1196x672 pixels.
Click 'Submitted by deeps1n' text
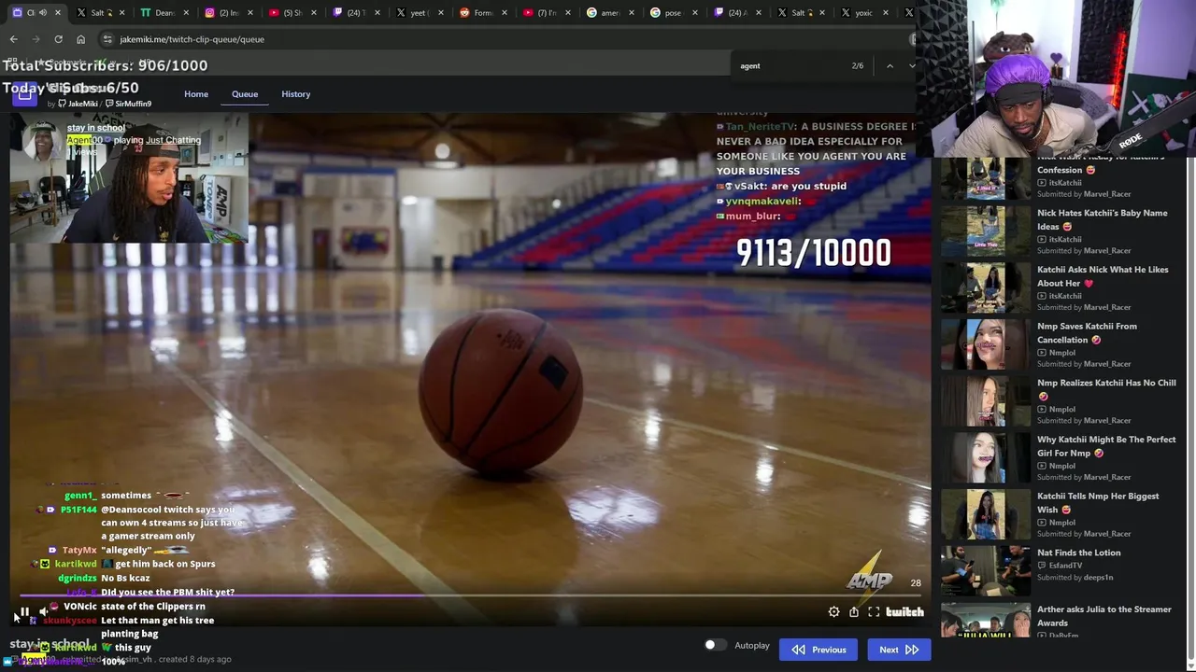(x=1075, y=578)
